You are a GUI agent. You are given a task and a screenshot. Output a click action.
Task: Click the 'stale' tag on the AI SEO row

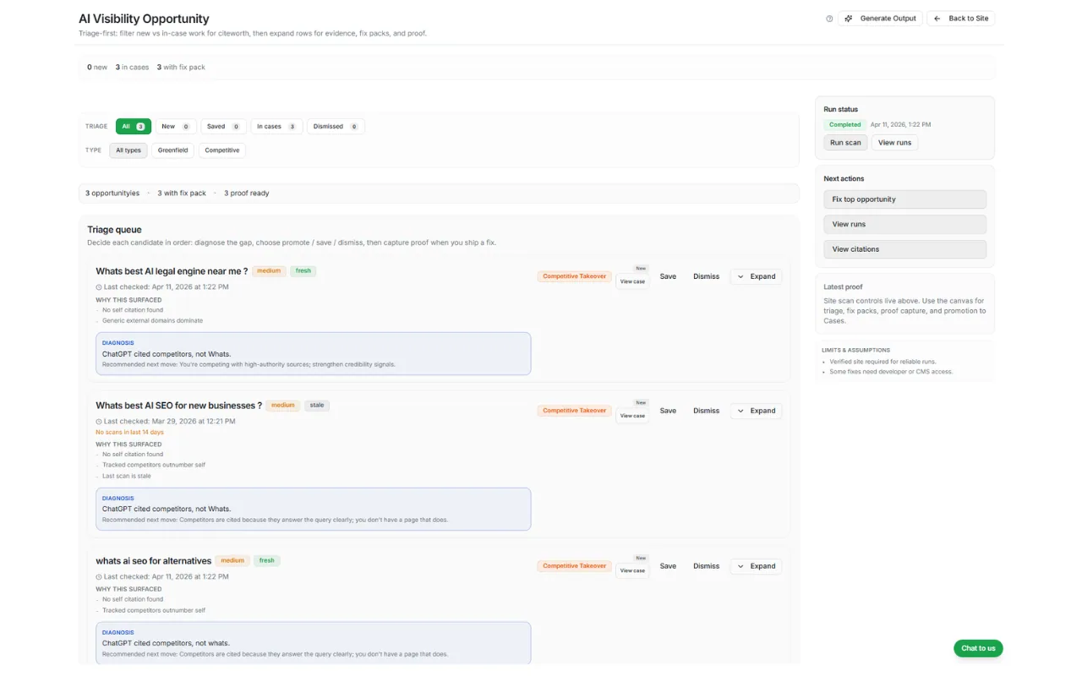[x=317, y=406]
